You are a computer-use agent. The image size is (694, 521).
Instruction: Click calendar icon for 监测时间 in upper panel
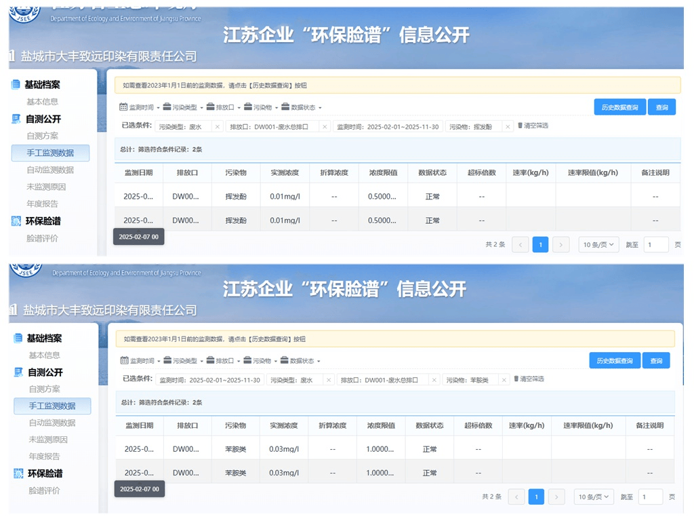click(123, 107)
